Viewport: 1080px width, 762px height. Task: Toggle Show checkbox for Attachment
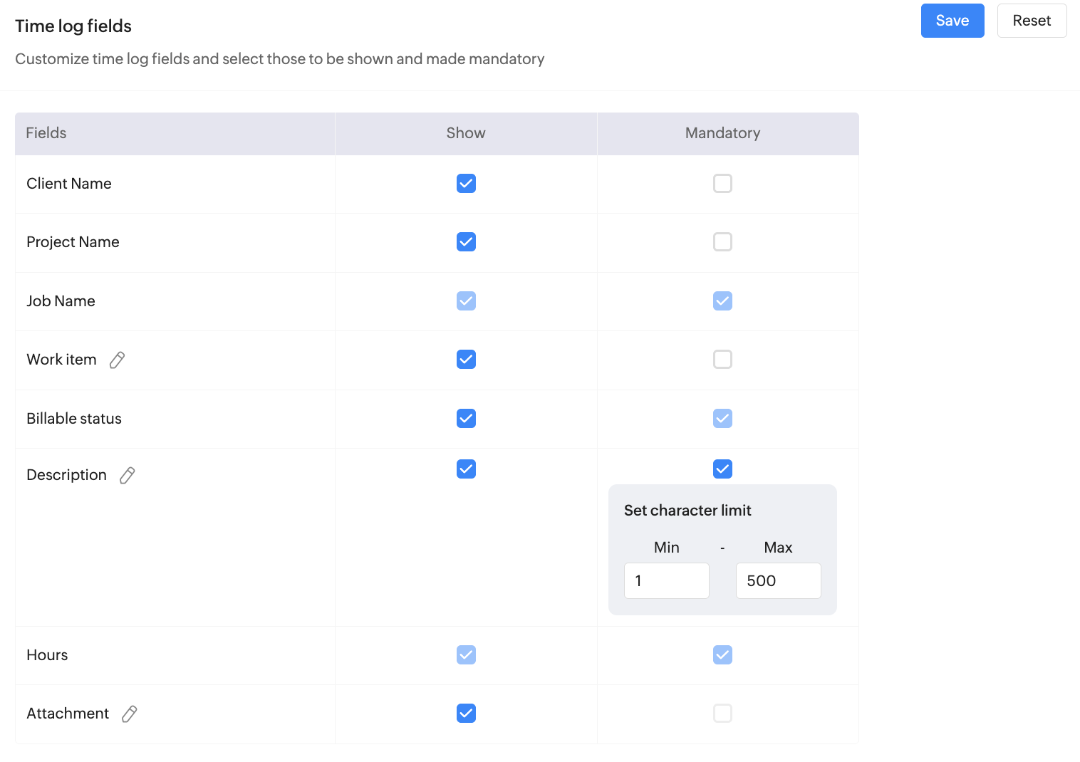[x=466, y=714]
